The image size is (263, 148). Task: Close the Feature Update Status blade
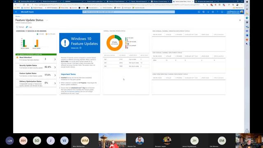(x=240, y=20)
